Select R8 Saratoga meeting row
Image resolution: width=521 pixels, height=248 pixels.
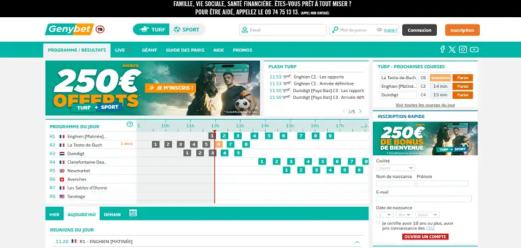[x=90, y=196]
